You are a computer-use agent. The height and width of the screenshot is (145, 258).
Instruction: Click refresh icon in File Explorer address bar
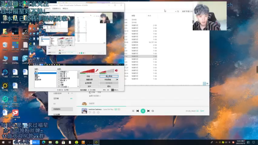178,11
